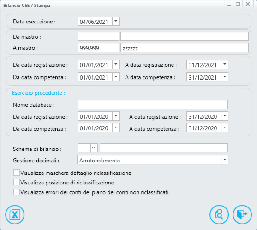The width and height of the screenshot is (257, 230).
Task: Maximize the Bilancio CEE window
Action: coord(238,4)
